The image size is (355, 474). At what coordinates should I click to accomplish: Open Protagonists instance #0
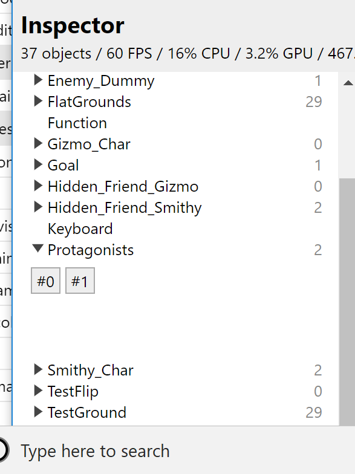coord(46,281)
